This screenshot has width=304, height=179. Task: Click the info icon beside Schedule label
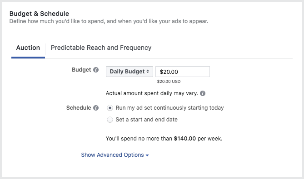[x=96, y=108]
